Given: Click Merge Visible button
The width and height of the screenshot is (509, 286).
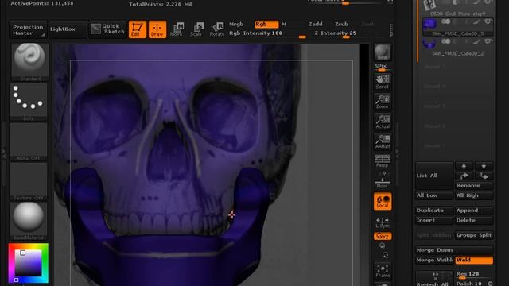Looking at the screenshot, I should click(x=434, y=260).
